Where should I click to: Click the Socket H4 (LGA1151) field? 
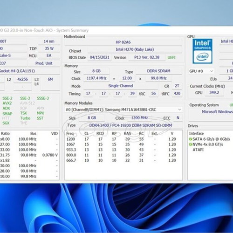(29, 71)
